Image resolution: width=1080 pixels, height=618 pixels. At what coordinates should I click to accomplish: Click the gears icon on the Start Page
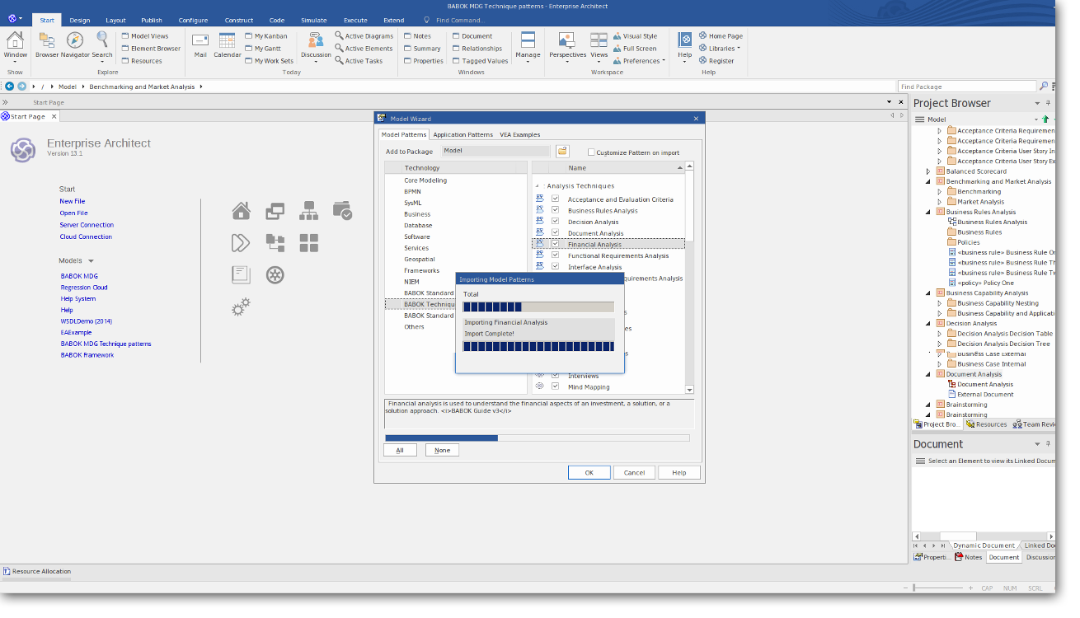click(x=241, y=307)
